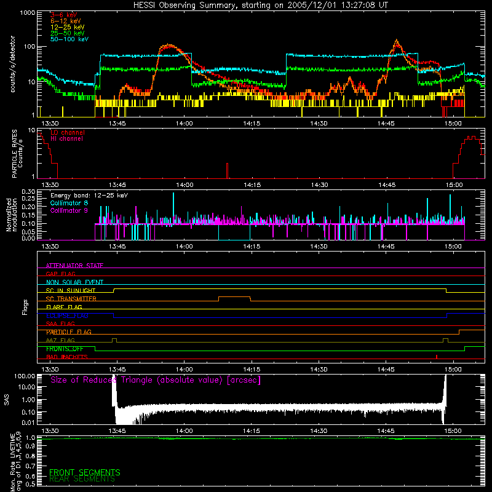This screenshot has height=492, width=492.
Task: Click the FRONTS_OFF flag label
Action: click(x=65, y=349)
